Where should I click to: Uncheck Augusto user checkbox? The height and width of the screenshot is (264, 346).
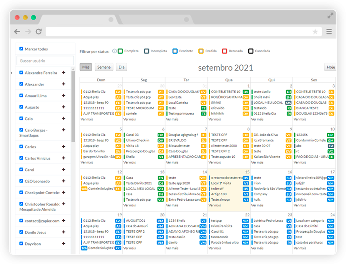pos(21,107)
